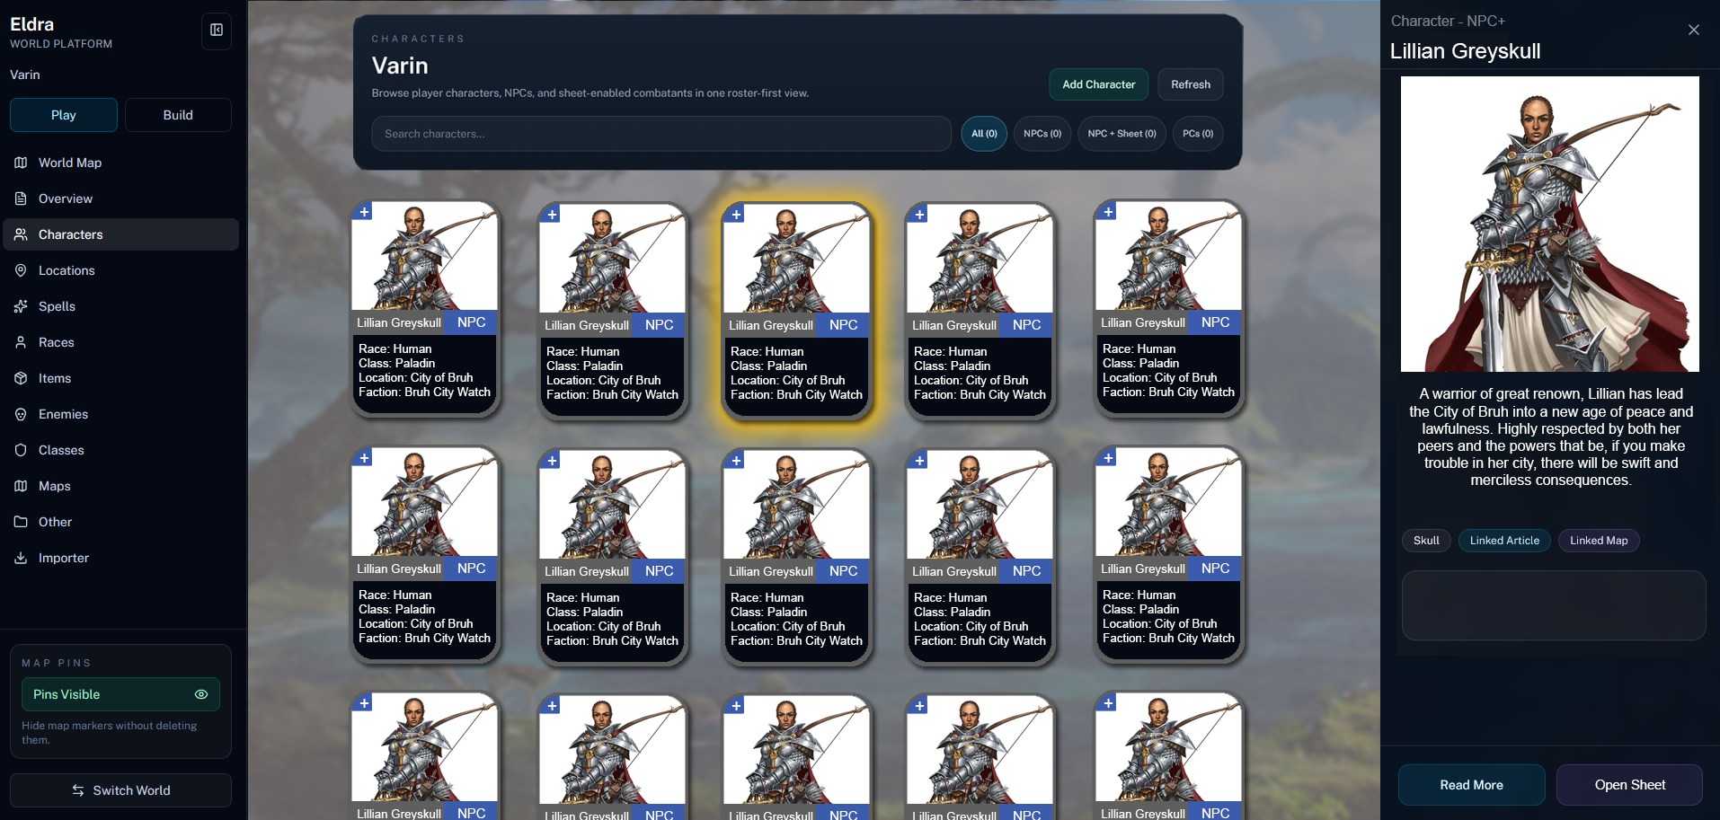Collapse the sidebar with the panel icon
1720x820 pixels.
pyautogui.click(x=217, y=31)
